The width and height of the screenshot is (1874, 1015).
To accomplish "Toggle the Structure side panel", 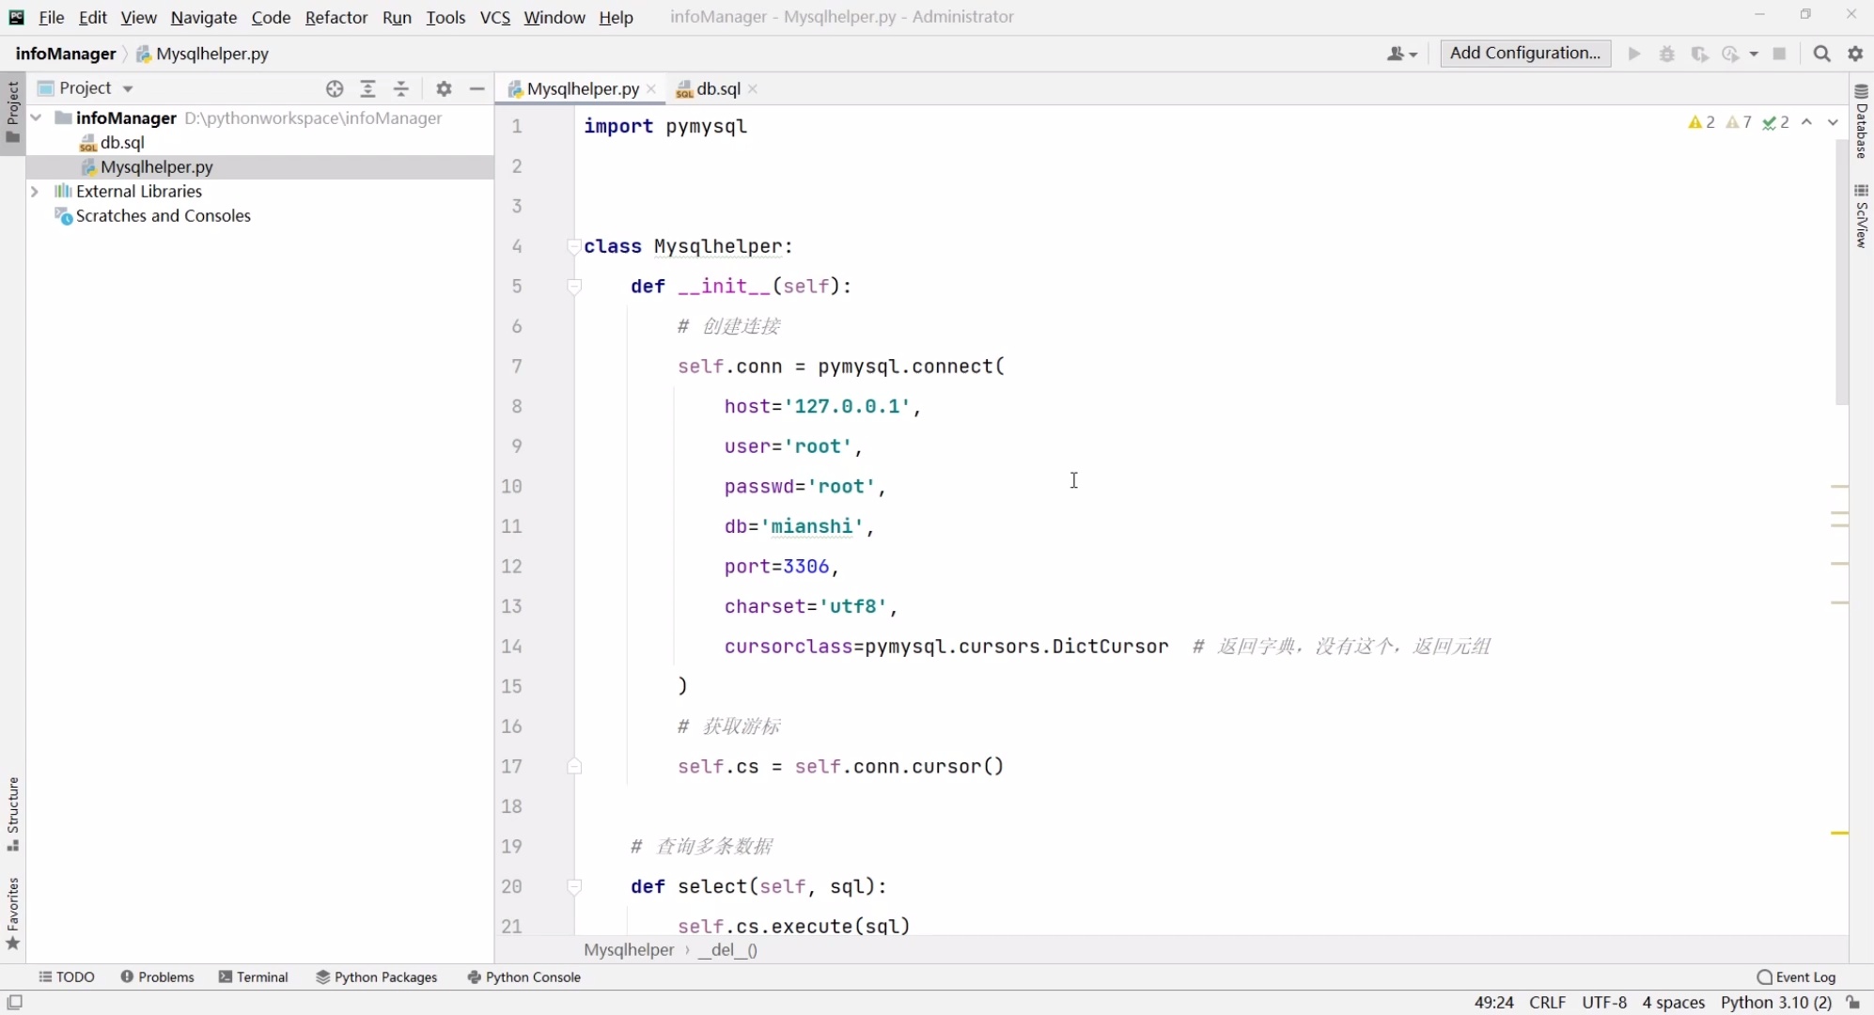I will click(x=12, y=814).
